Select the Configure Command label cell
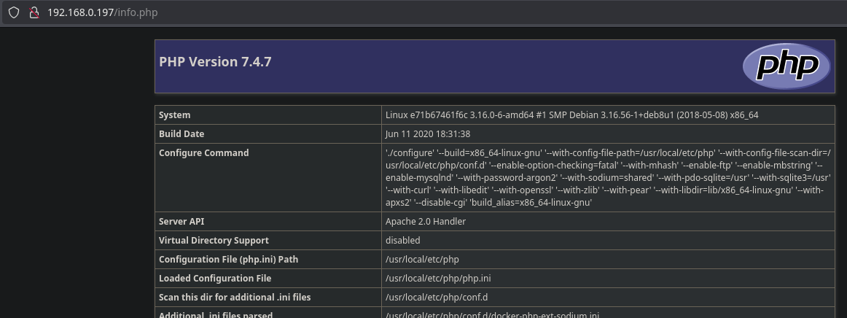 (x=203, y=153)
